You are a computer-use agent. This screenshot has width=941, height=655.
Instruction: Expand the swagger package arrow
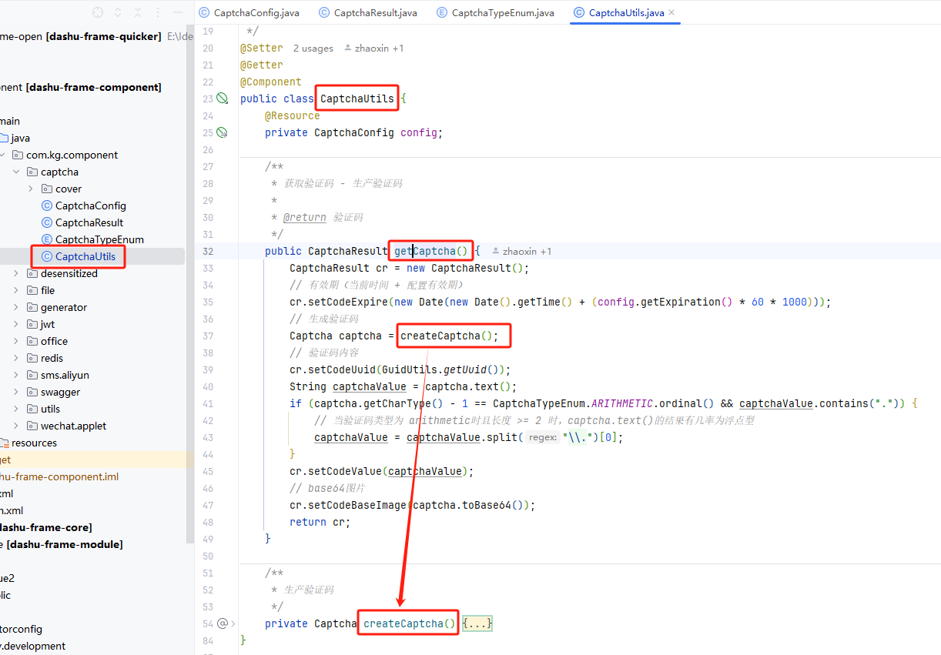click(x=17, y=392)
